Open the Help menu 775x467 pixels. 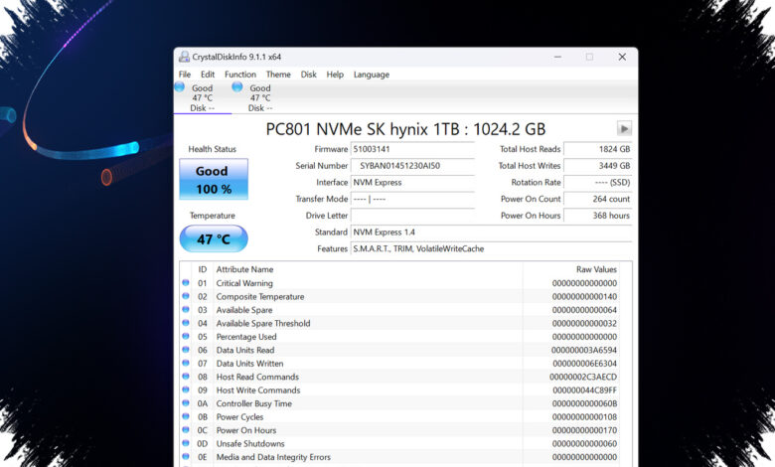click(335, 75)
